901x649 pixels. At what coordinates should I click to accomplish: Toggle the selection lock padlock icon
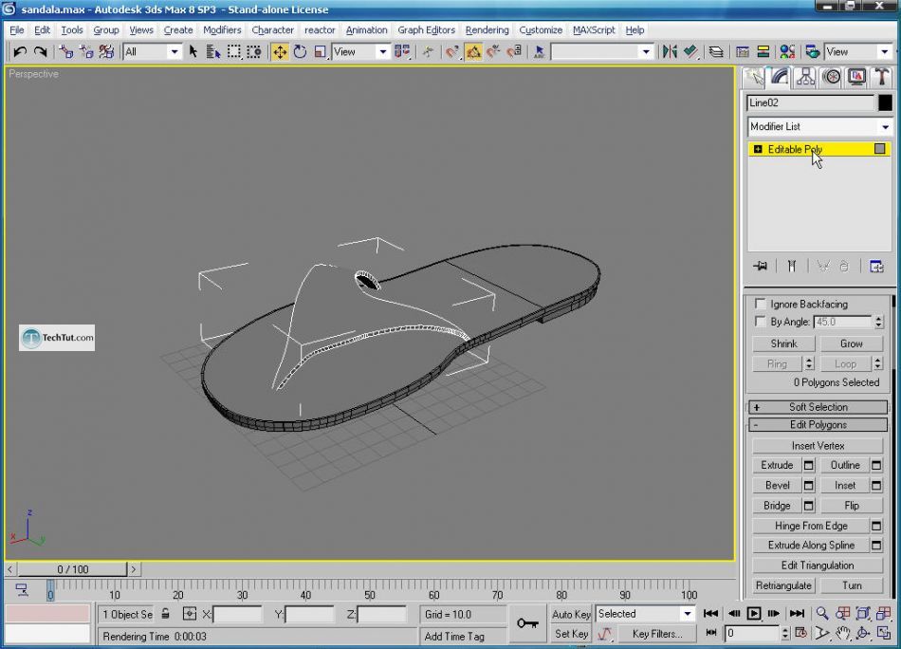[x=165, y=614]
